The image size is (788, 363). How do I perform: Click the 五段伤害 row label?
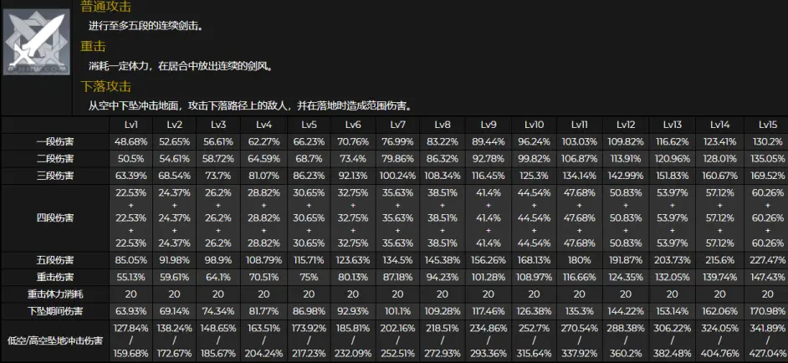pyautogui.click(x=54, y=259)
